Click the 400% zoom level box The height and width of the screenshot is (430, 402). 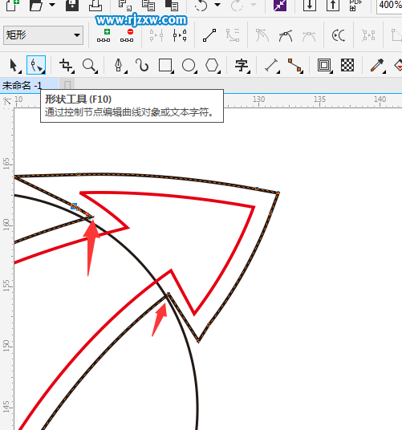[389, 5]
